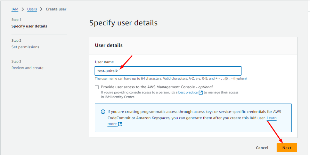
Task: Click the external-link icon after Learn more
Action: click(x=120, y=124)
